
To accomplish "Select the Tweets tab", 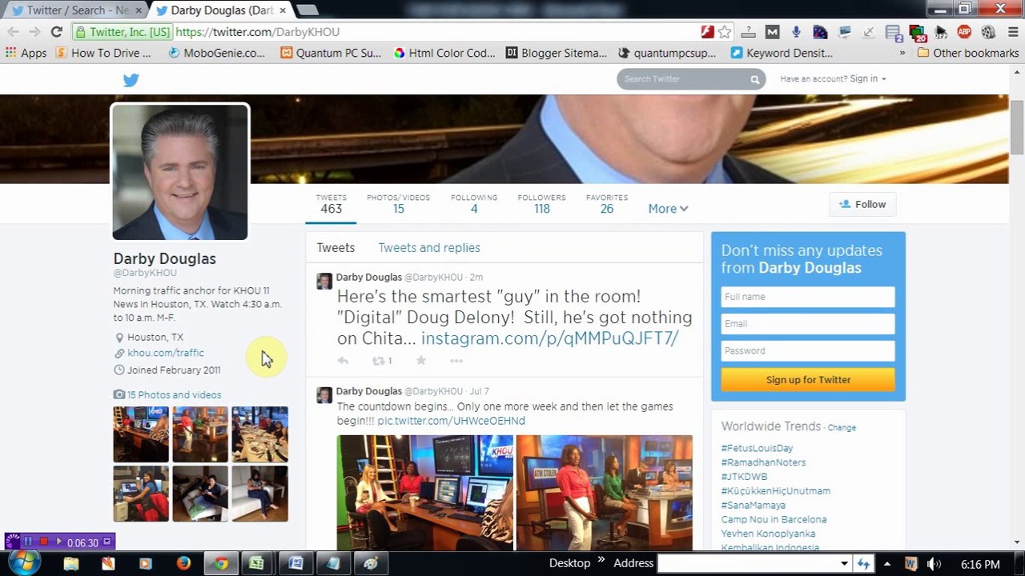I will pyautogui.click(x=336, y=248).
